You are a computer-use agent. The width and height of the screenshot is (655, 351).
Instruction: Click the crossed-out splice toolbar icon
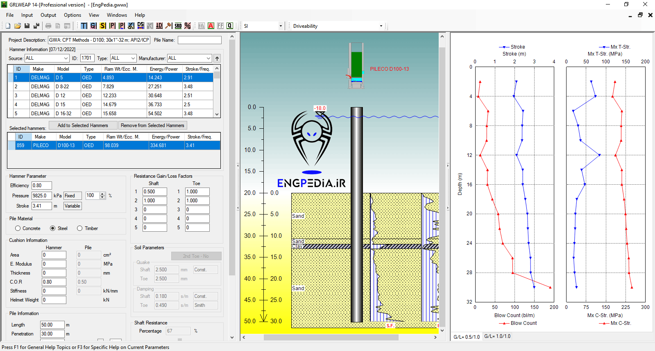coord(131,26)
